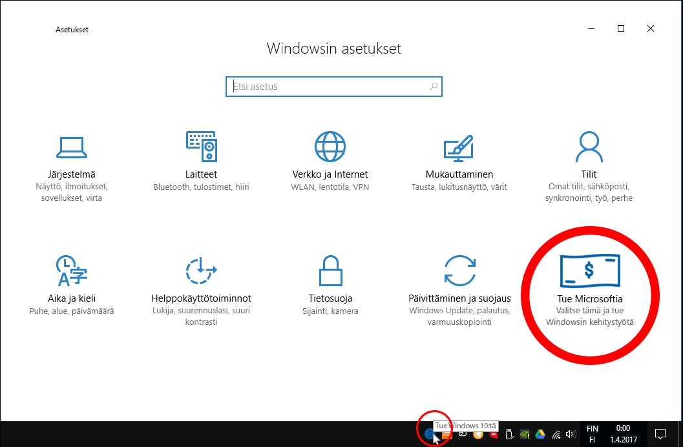Open the taskbar clock showing 1.4.2017

click(x=624, y=434)
